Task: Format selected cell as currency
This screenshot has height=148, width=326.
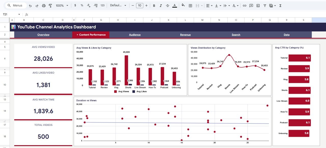Action: tap(75, 5)
